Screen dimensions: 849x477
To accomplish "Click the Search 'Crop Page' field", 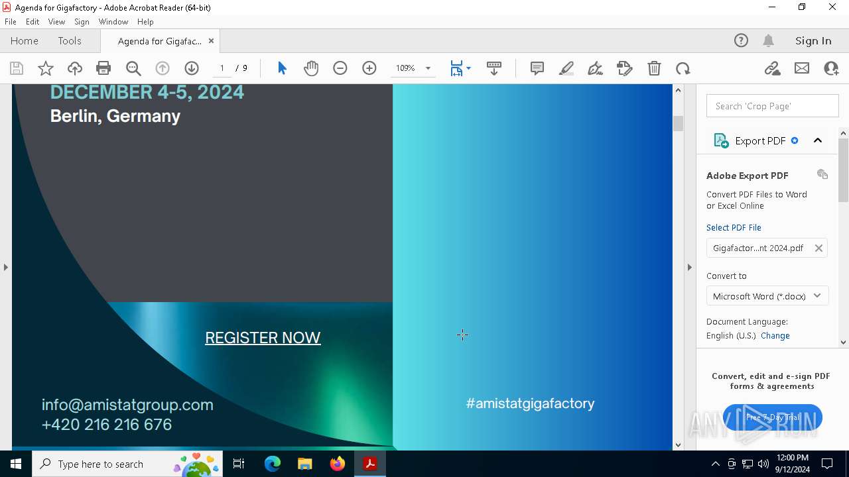I will 773,106.
